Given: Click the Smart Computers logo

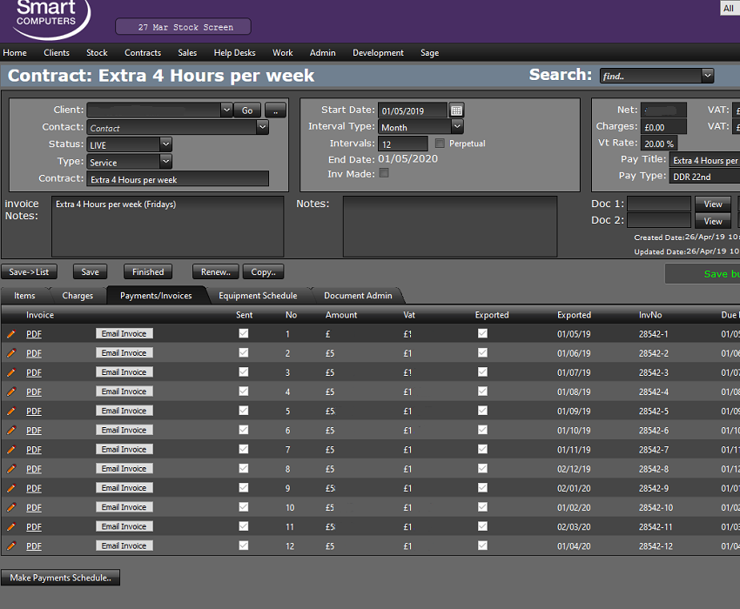Looking at the screenshot, I should click(x=46, y=17).
